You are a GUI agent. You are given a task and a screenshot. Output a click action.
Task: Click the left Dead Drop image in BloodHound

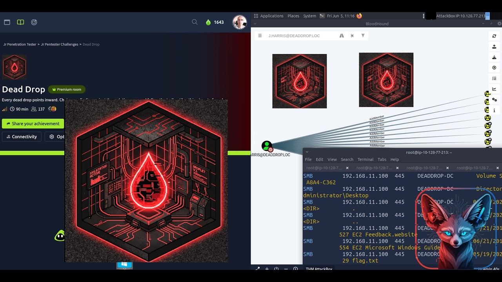coord(300,81)
